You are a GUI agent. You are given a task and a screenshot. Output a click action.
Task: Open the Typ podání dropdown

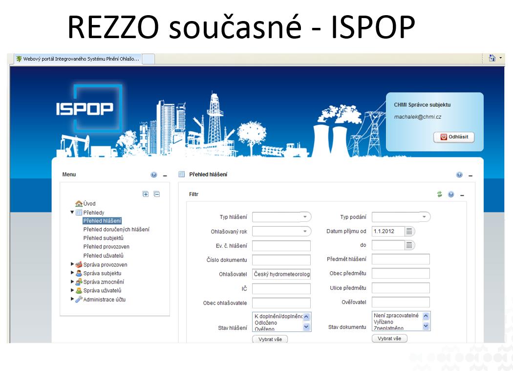(x=401, y=217)
